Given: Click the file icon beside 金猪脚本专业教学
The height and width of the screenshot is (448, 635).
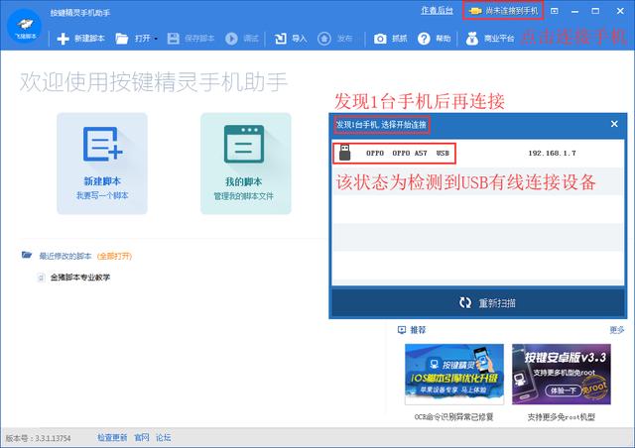Looking at the screenshot, I should pos(41,278).
